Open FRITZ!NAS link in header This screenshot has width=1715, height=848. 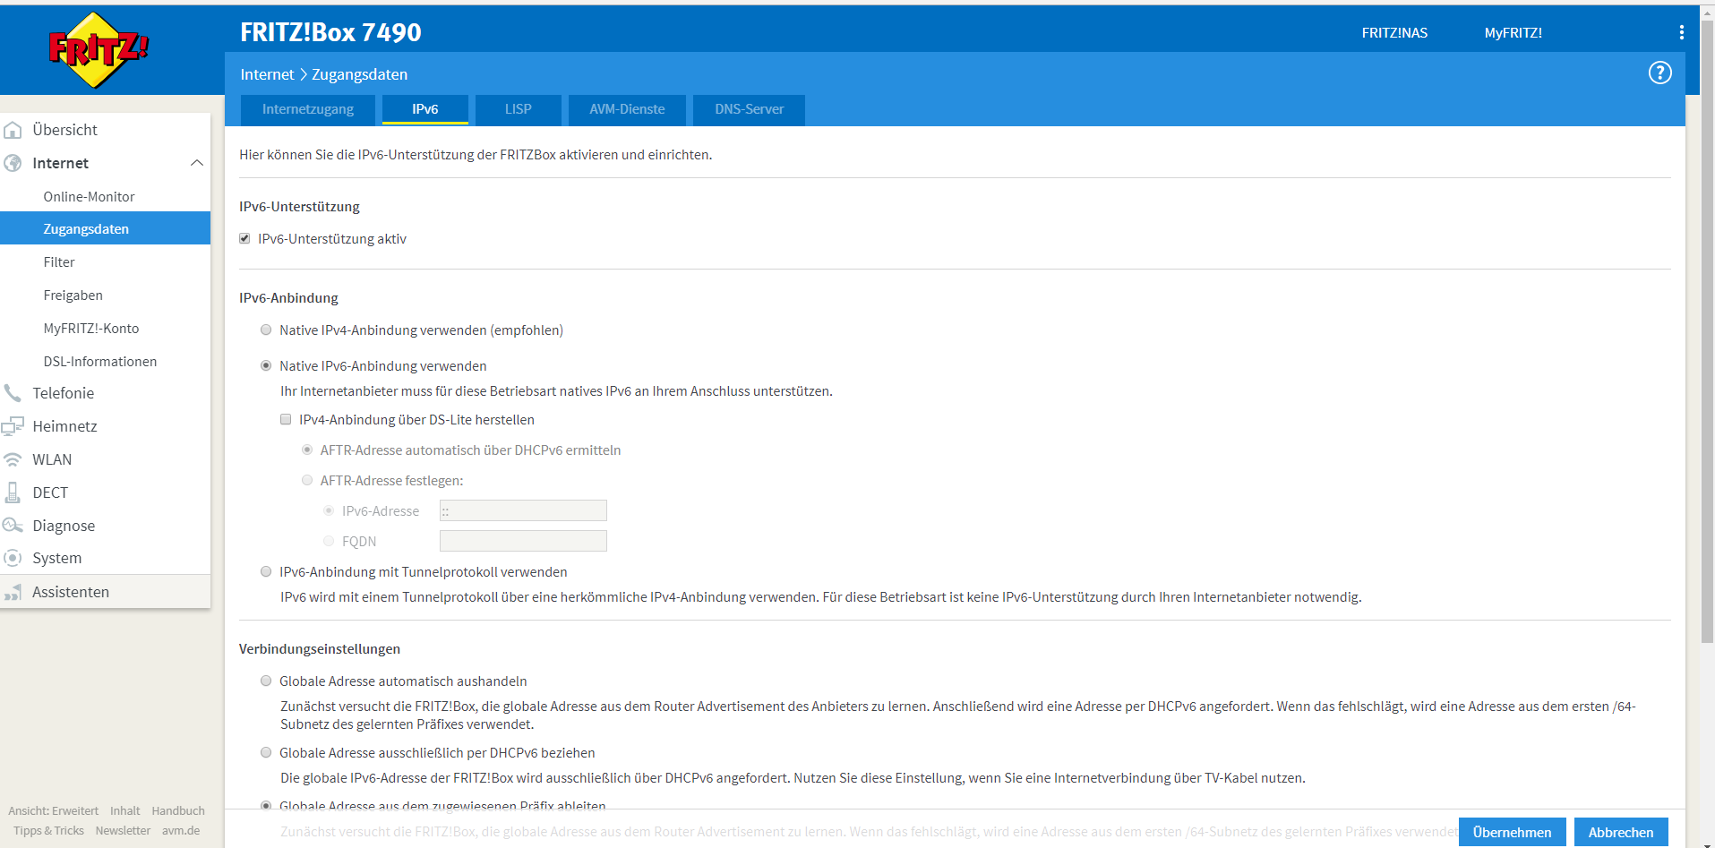pyautogui.click(x=1394, y=32)
